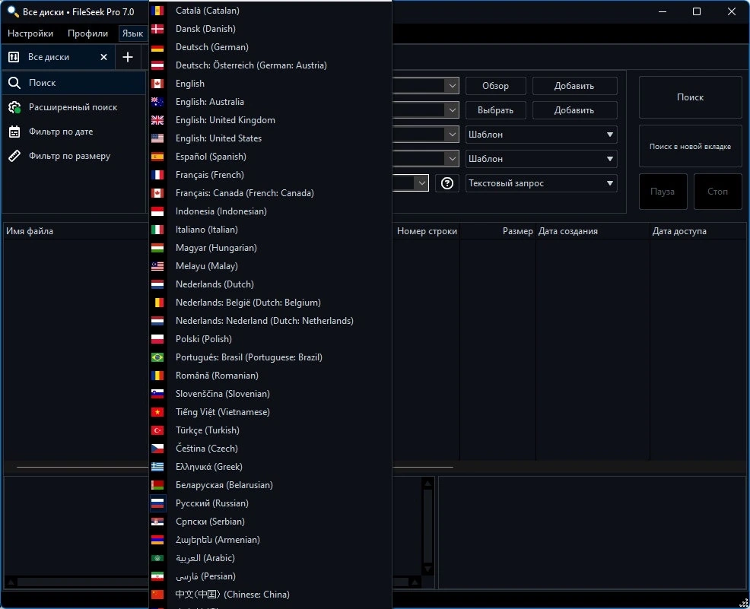The image size is (750, 609).
Task: Open the second Шаблон dropdown
Action: 541,159
